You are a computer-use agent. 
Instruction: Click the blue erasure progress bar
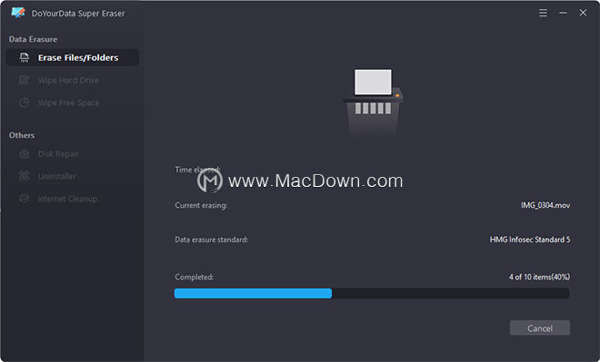(x=253, y=293)
